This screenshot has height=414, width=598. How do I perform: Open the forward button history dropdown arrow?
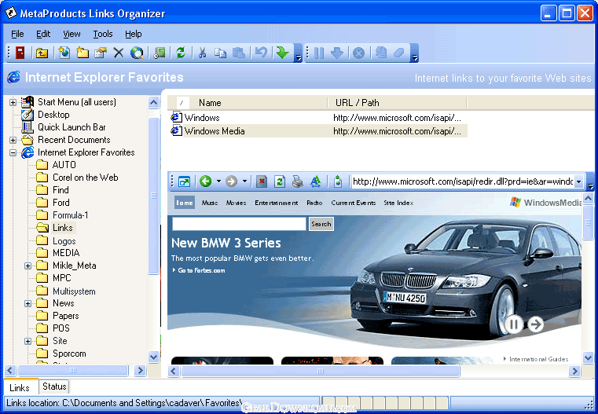pos(244,181)
